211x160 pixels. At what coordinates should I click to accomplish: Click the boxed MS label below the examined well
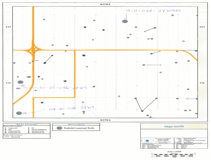(18, 89)
